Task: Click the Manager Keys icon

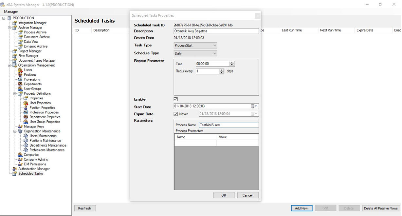Action: 20,127
